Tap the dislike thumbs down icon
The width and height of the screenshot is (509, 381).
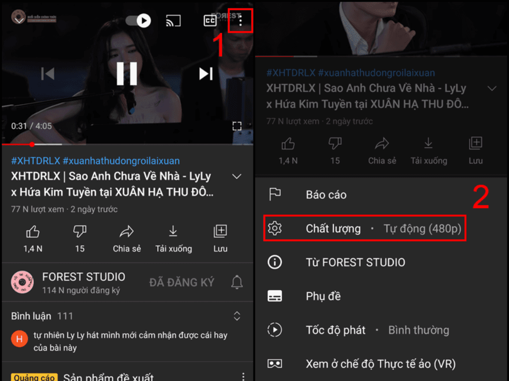(x=79, y=231)
